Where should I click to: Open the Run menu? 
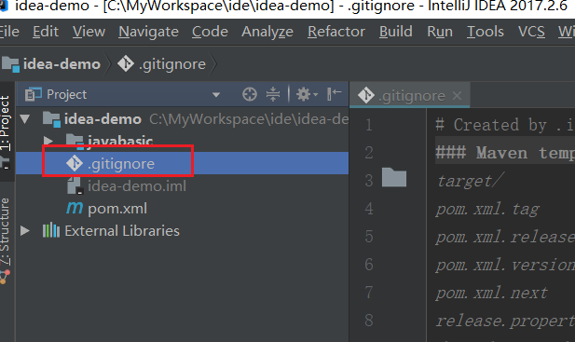pyautogui.click(x=440, y=32)
